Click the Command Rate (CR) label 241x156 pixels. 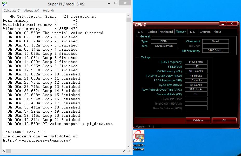point(169,94)
